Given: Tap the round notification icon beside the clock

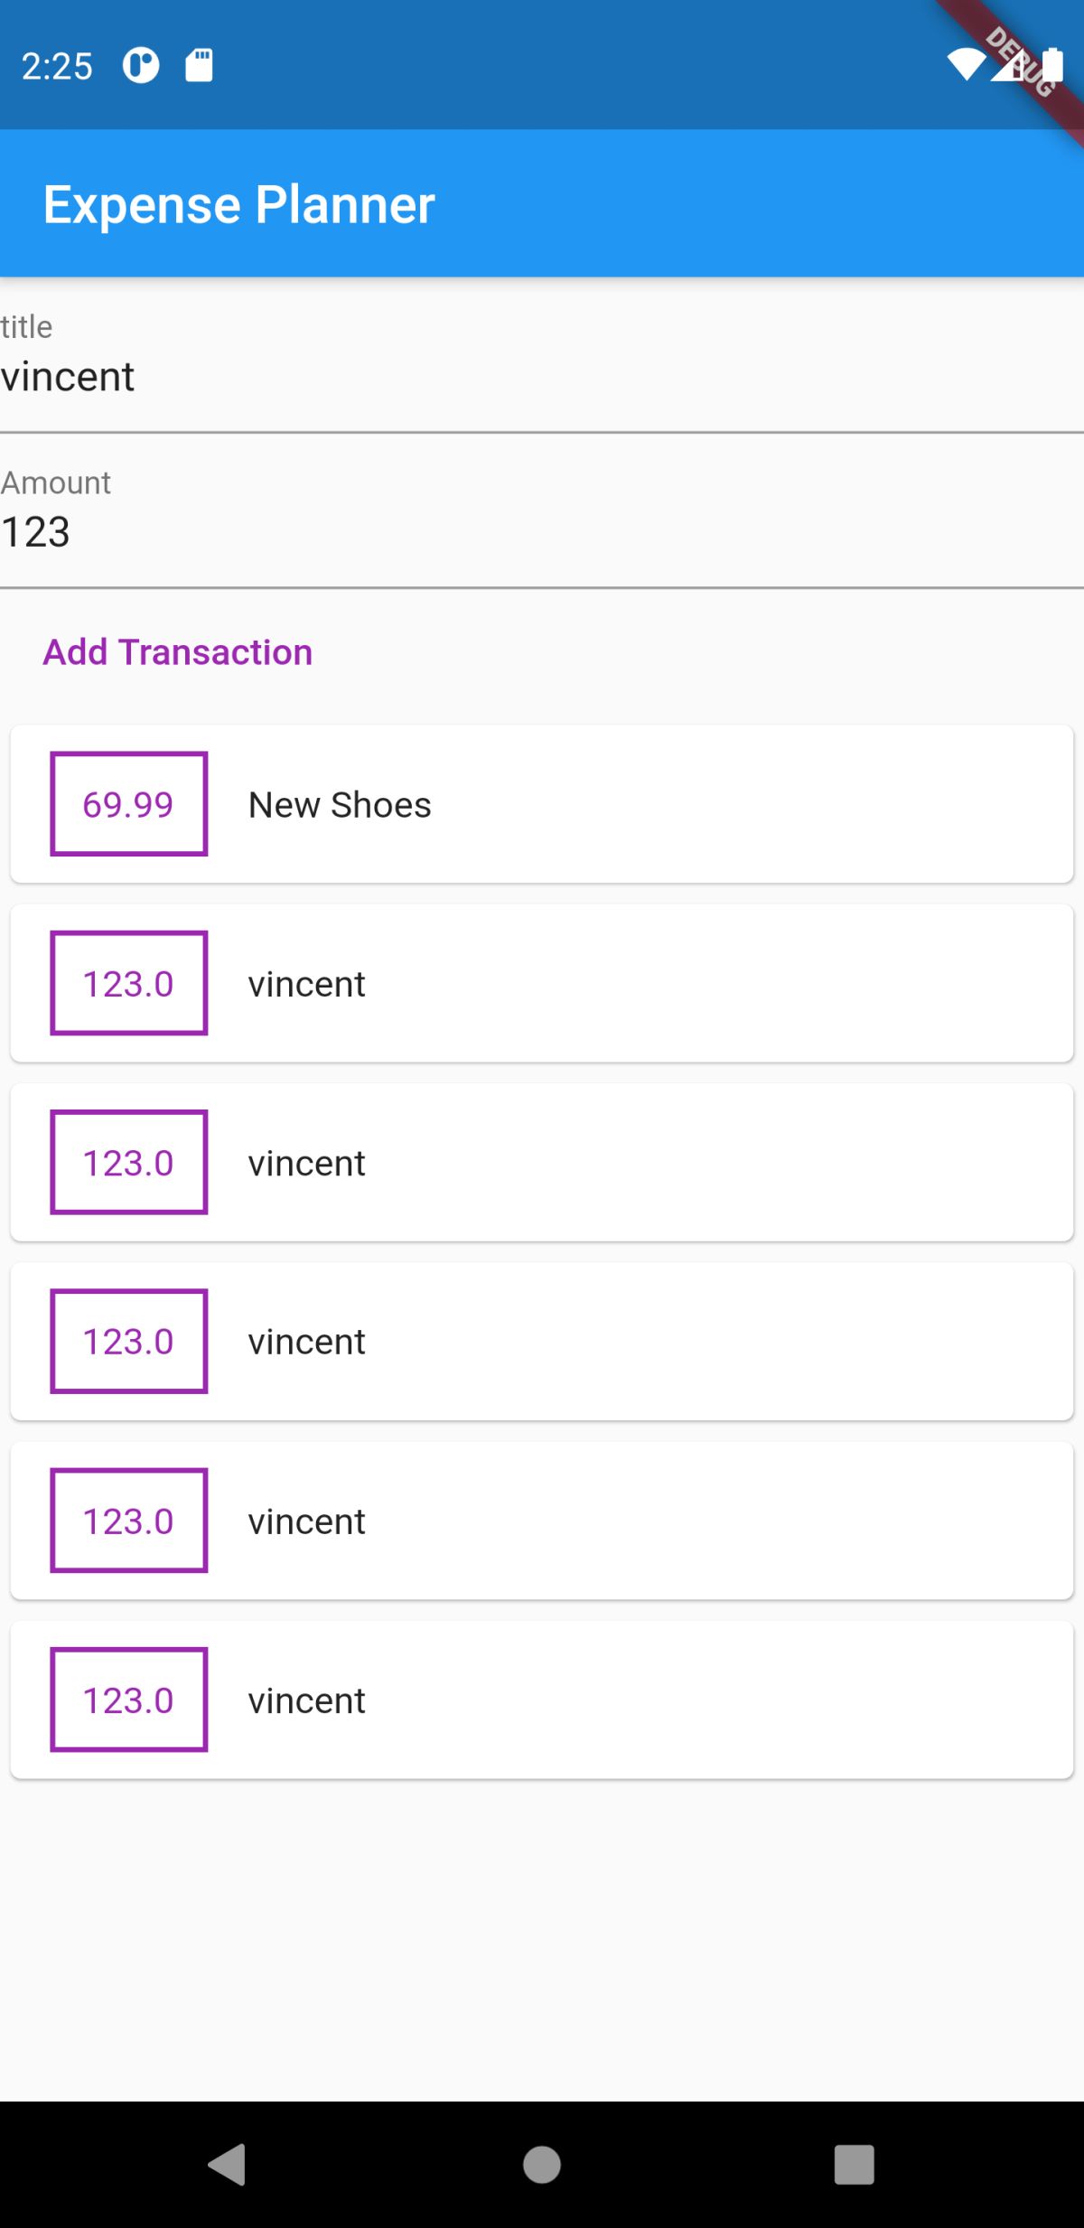Looking at the screenshot, I should pos(141,65).
